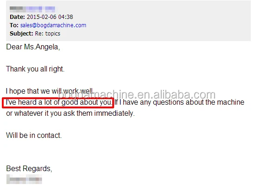The width and height of the screenshot is (273, 190).
Task: Click the 'Thank you all right.' sentence
Action: click(x=36, y=69)
